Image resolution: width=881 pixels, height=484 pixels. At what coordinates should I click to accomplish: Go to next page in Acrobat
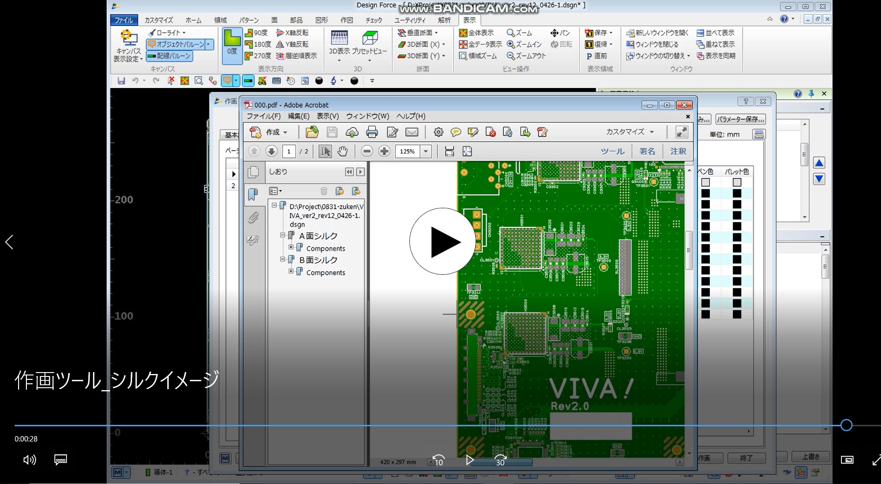tap(271, 152)
